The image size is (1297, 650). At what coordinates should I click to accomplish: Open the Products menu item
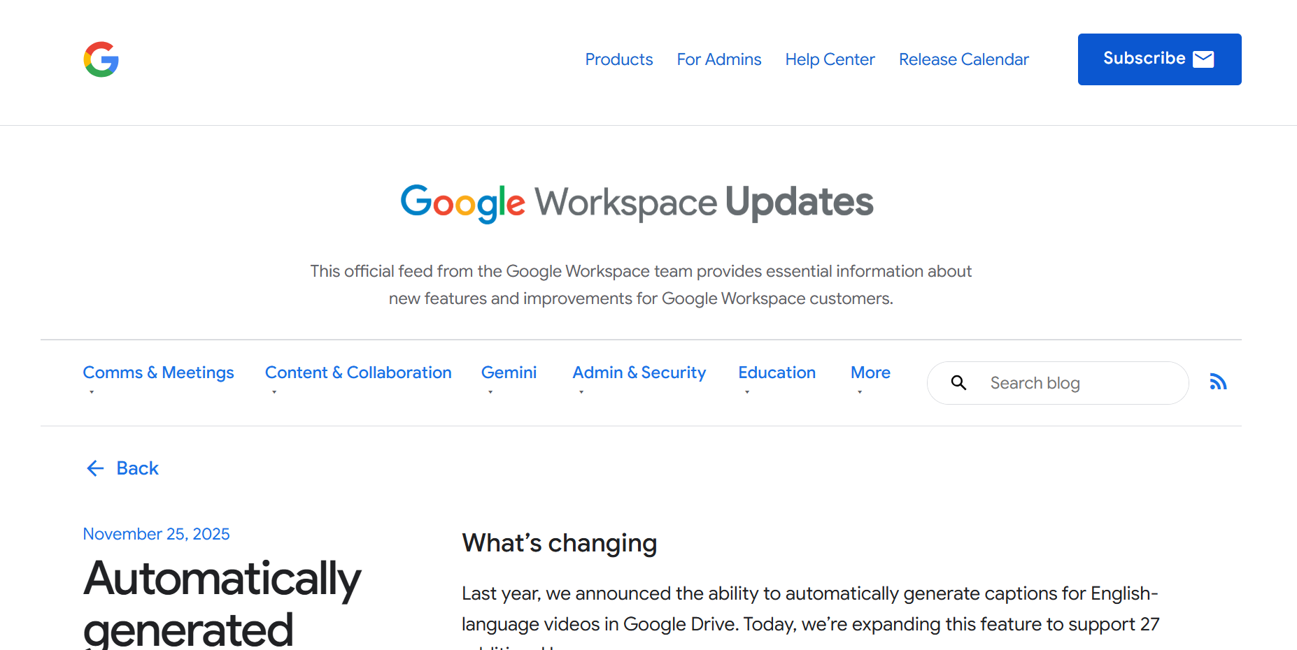619,59
